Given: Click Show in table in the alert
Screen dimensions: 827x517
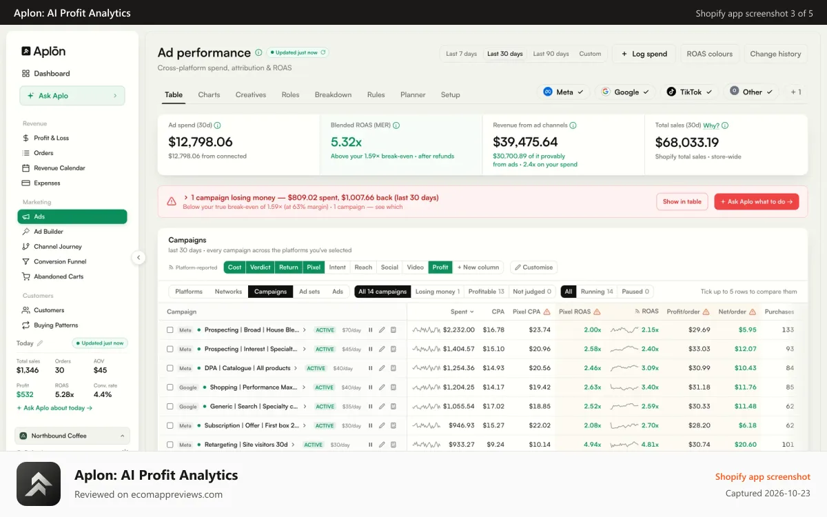Looking at the screenshot, I should (682, 201).
